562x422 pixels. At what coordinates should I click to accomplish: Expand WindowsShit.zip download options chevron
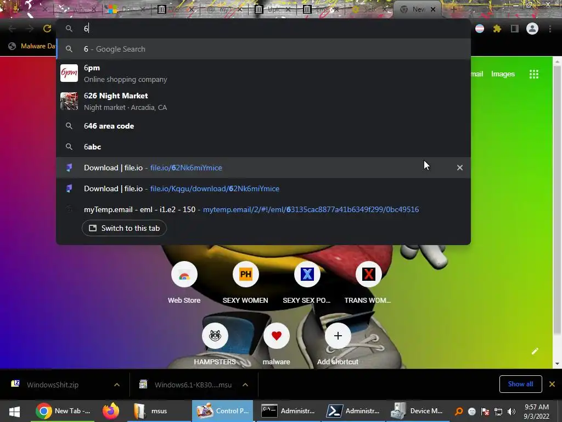[x=117, y=385]
